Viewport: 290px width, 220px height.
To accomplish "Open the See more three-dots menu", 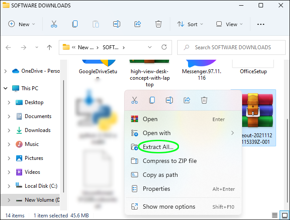I will click(x=260, y=24).
